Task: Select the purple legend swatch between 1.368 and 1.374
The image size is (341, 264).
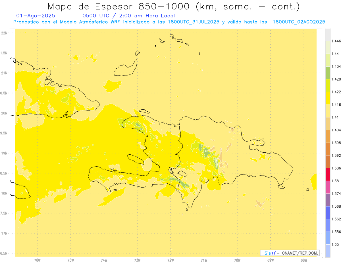Action: point(328,200)
